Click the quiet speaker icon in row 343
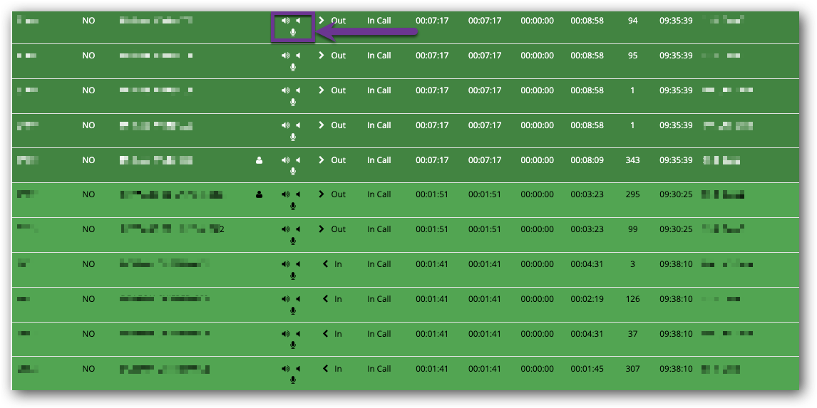 pyautogui.click(x=298, y=159)
